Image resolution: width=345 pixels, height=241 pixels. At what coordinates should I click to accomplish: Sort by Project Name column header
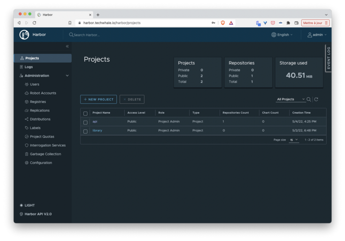point(101,113)
